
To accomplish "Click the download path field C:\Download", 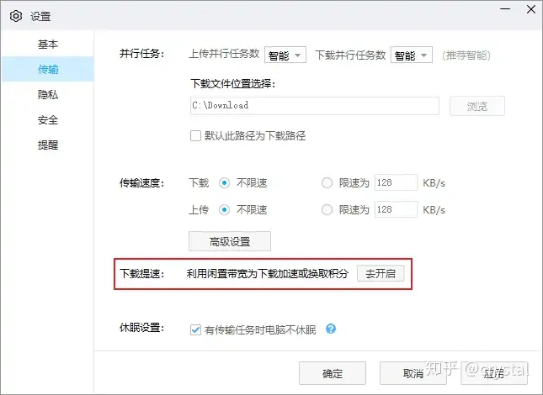I will [315, 106].
